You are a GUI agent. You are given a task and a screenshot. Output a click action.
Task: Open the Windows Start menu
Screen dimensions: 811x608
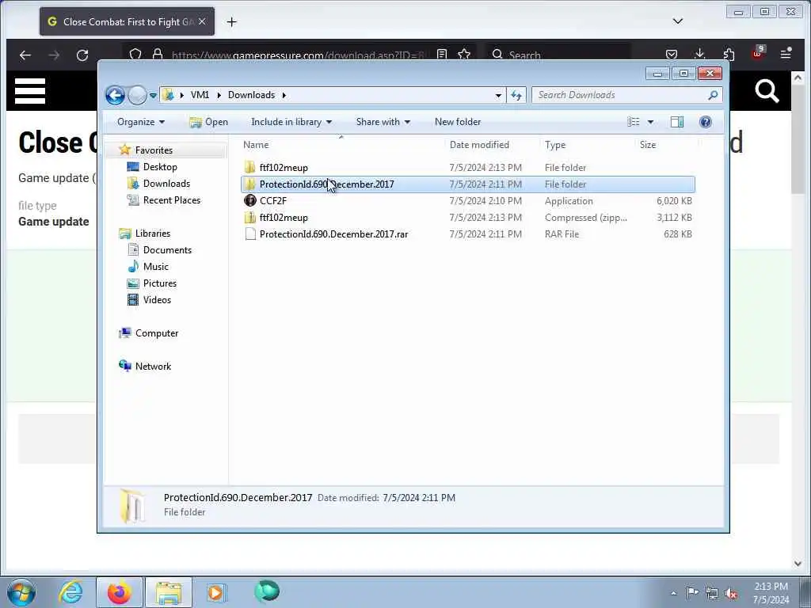(x=21, y=592)
